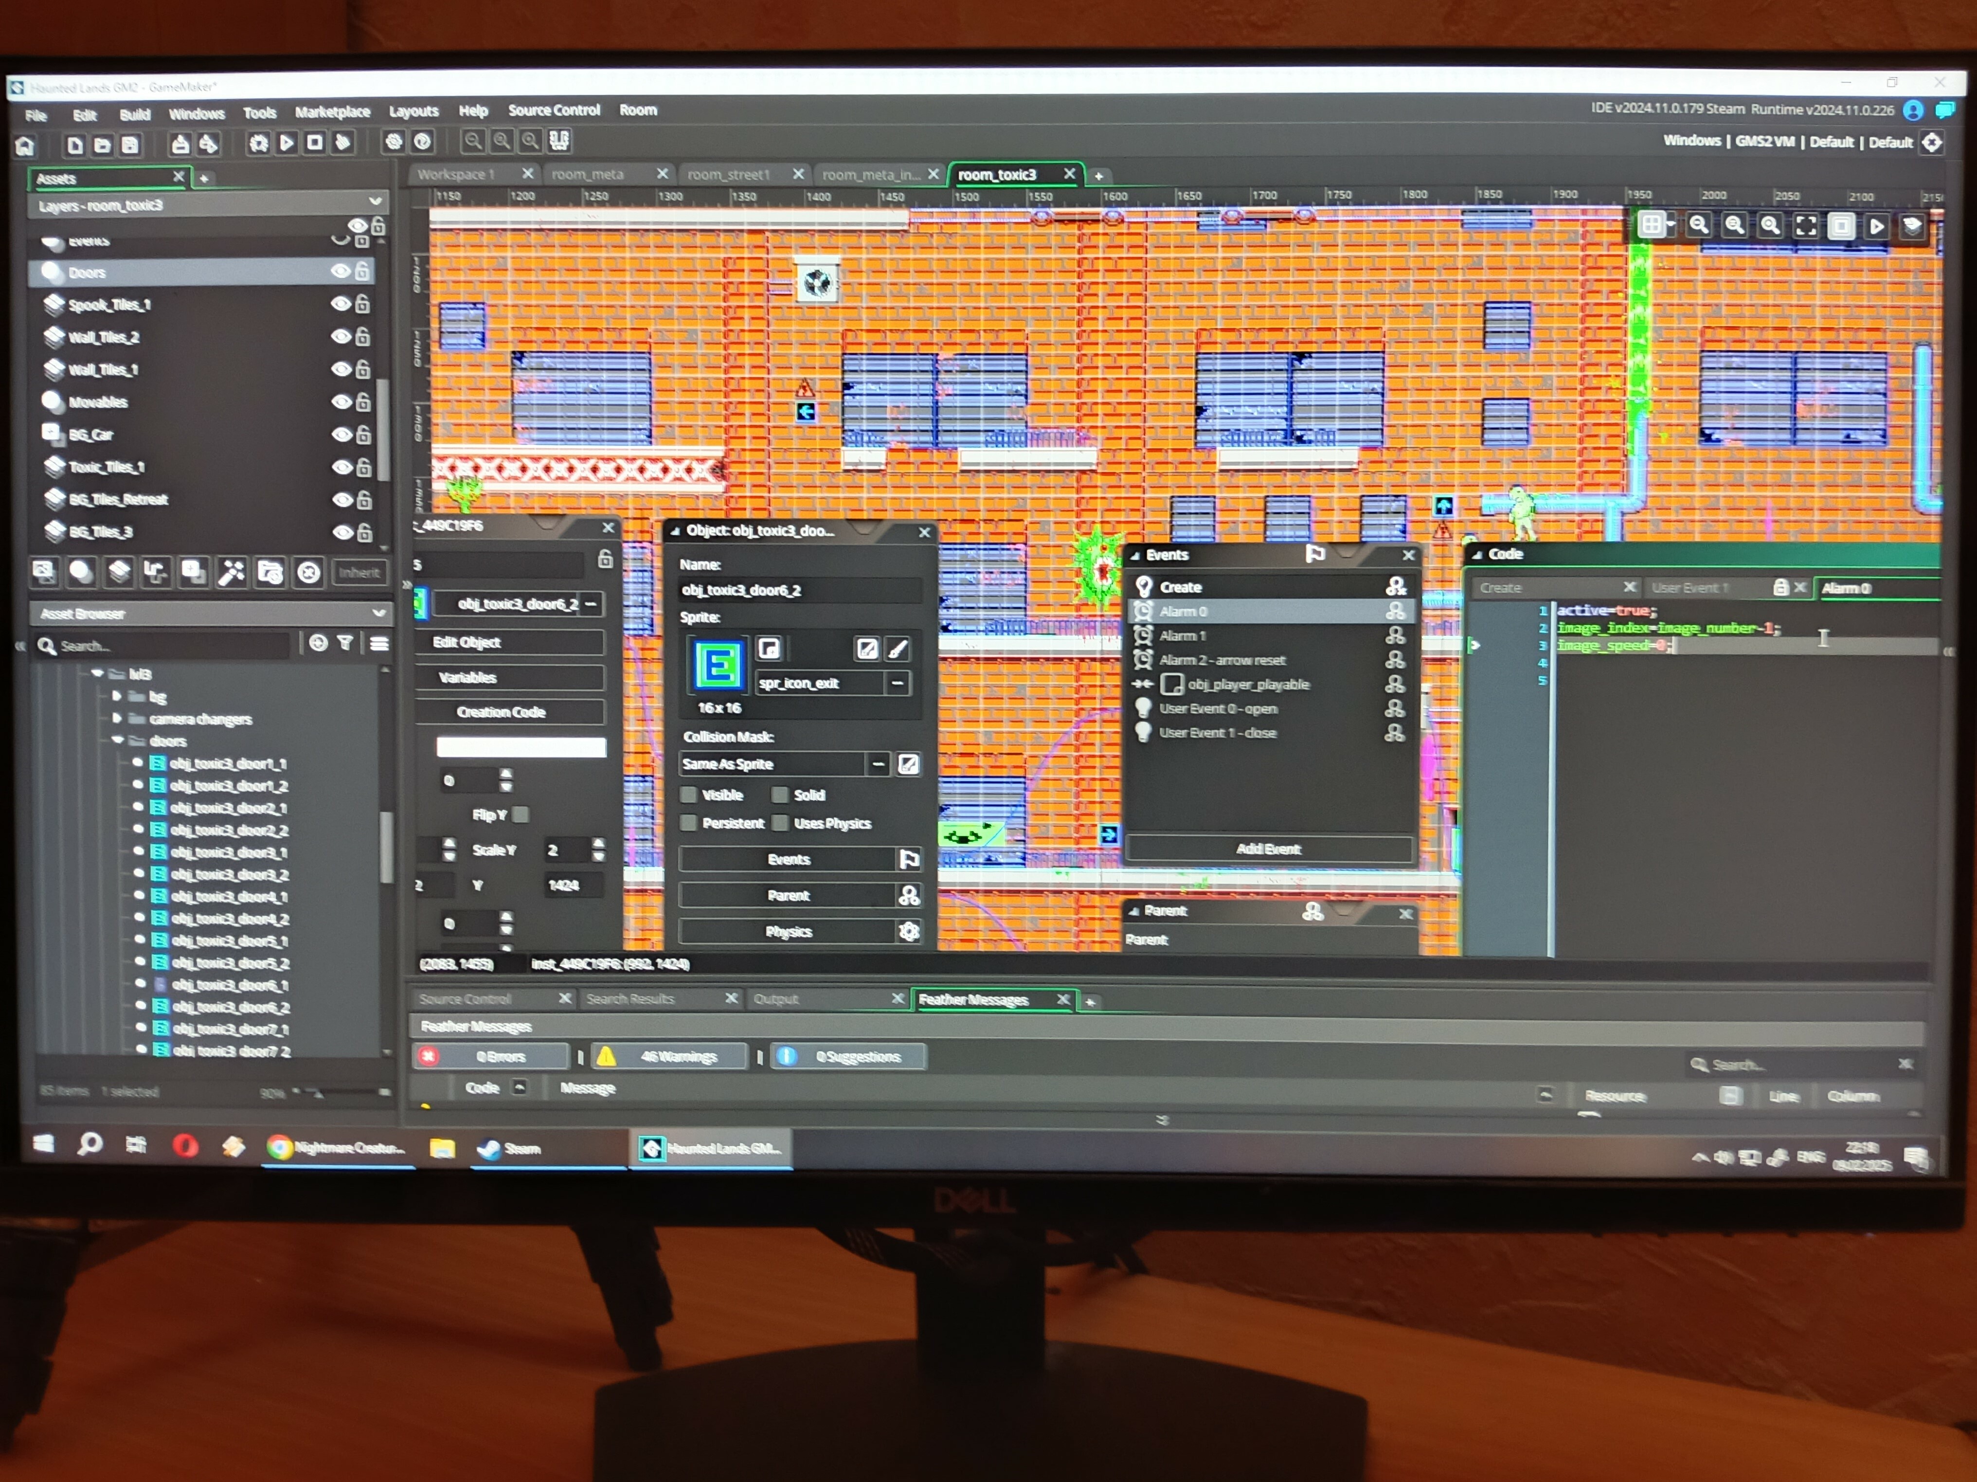The image size is (1977, 1482).
Task: Open the asset browser hamburger menu
Action: tap(379, 643)
